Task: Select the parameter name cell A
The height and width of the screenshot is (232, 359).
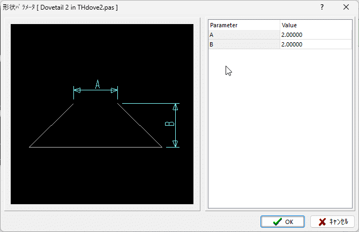Action: coord(244,35)
